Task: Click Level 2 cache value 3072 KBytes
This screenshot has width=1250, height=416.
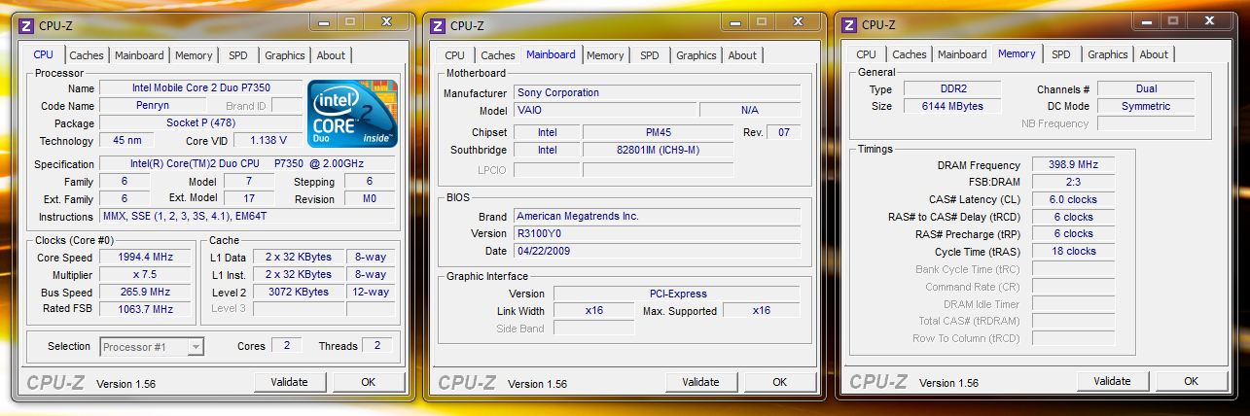Action: pyautogui.click(x=299, y=292)
